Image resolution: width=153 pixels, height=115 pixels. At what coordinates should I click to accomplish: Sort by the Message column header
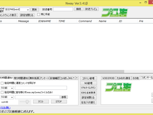(x=27, y=21)
